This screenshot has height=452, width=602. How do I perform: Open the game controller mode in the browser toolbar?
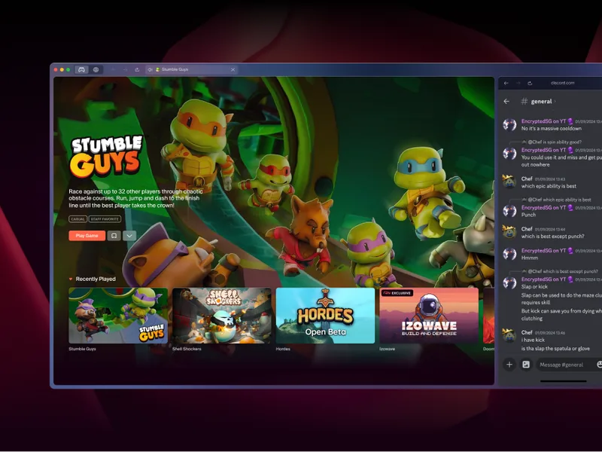(x=81, y=69)
